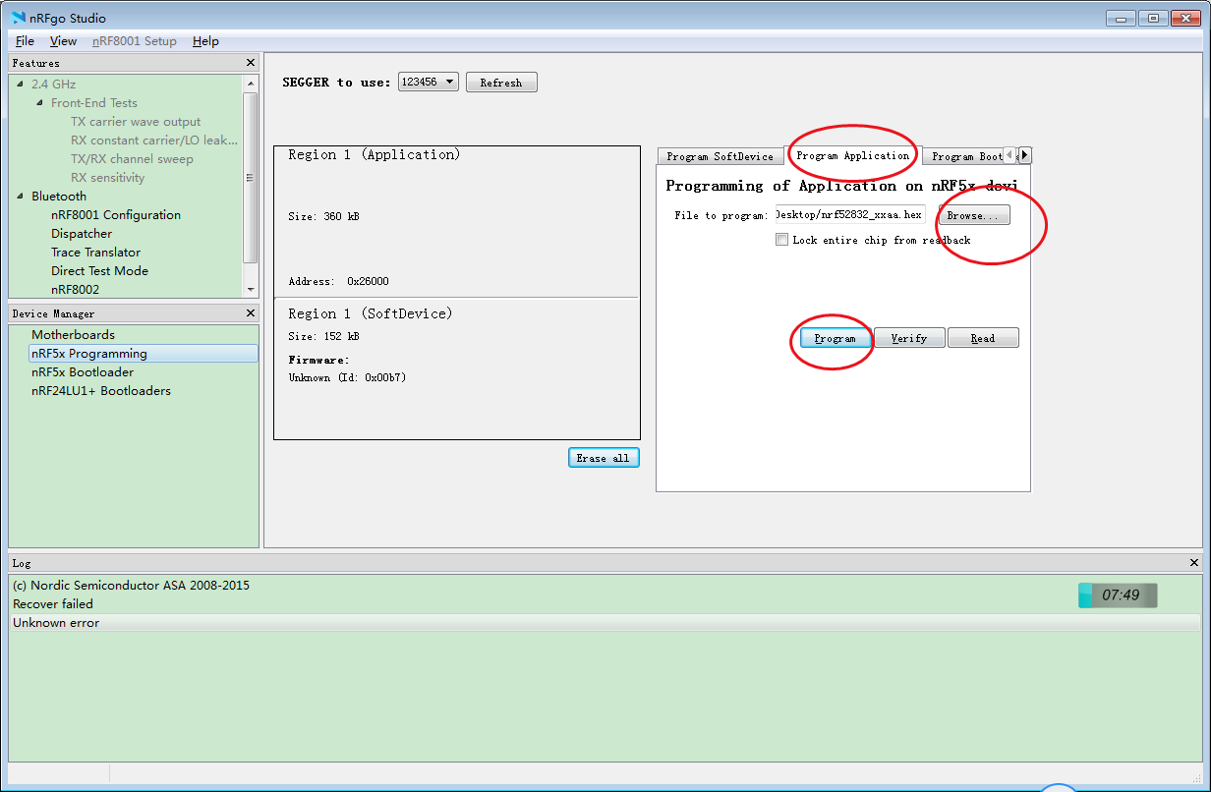Click the Browse... button
The height and width of the screenshot is (792, 1211).
tap(974, 215)
